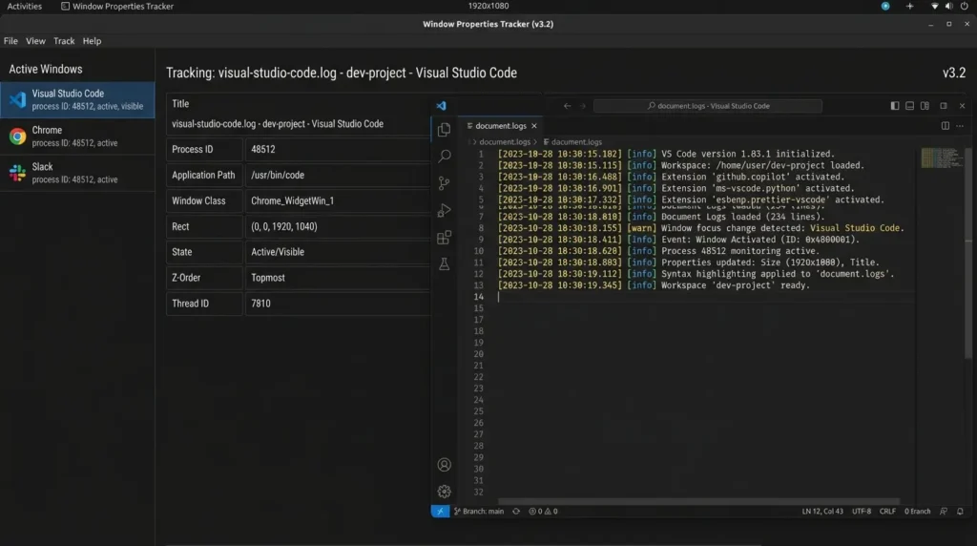Click Process ID value 48512
This screenshot has height=546, width=977.
(x=338, y=150)
